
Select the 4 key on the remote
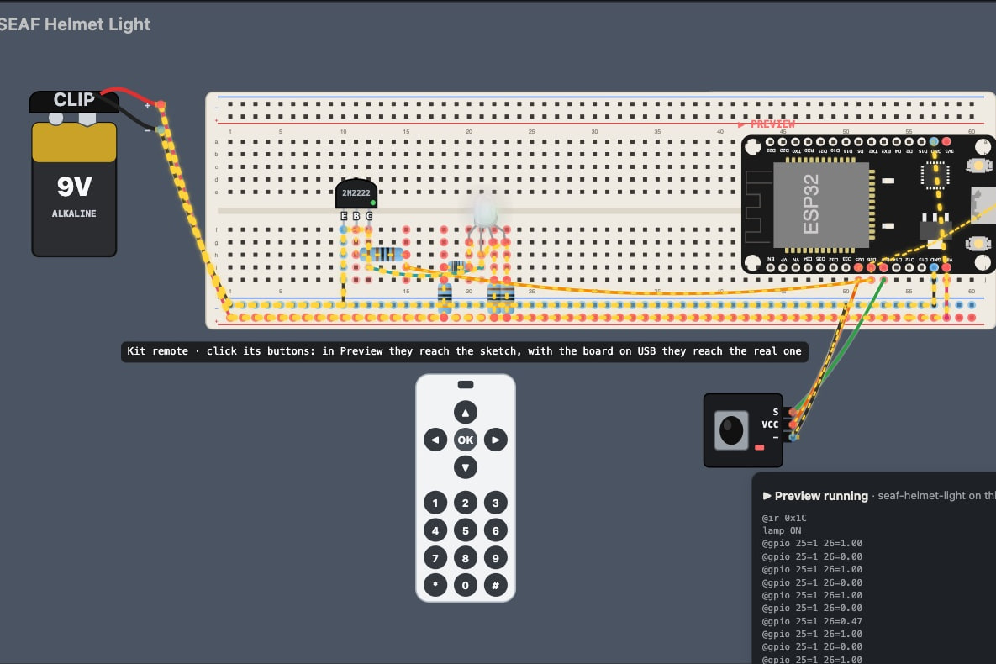pos(435,530)
